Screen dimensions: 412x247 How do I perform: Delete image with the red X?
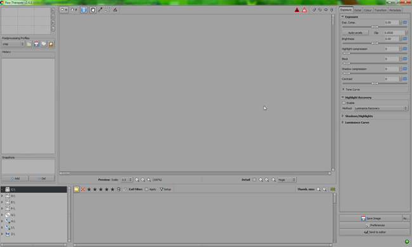(83, 189)
